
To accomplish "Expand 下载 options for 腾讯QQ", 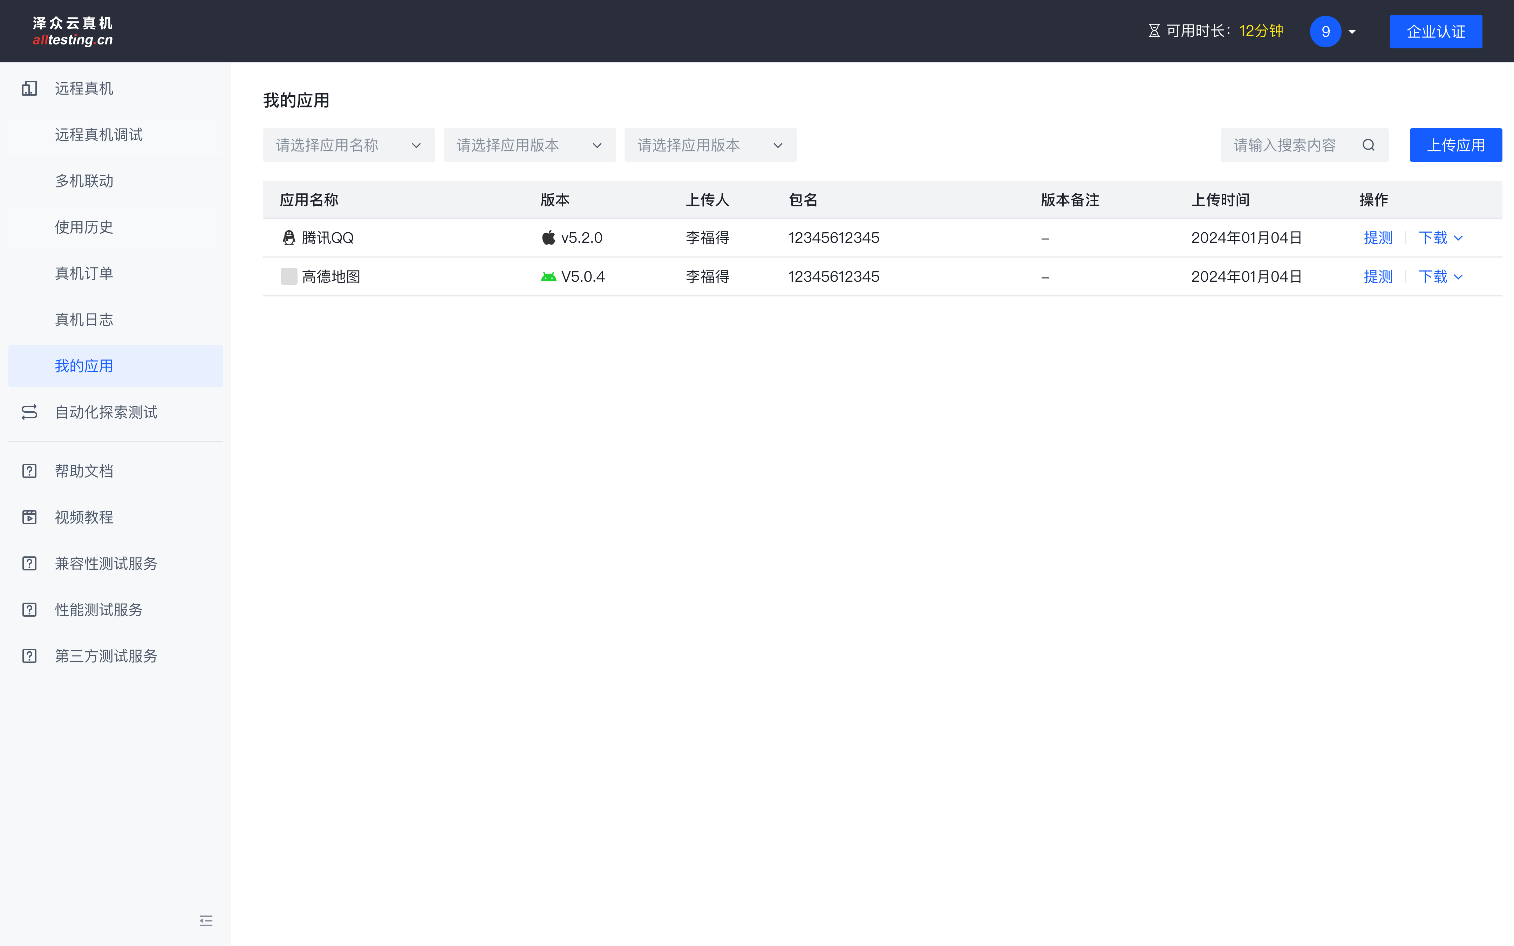I will 1440,238.
